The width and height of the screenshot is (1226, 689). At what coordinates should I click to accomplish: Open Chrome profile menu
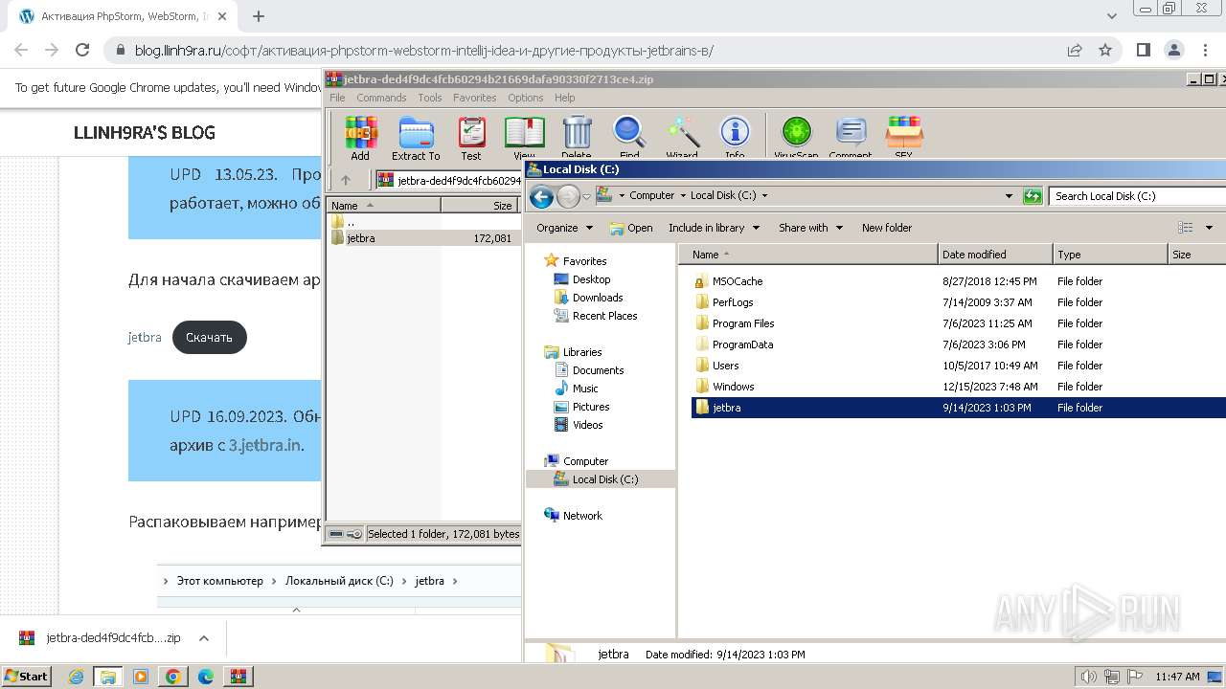[x=1174, y=50]
